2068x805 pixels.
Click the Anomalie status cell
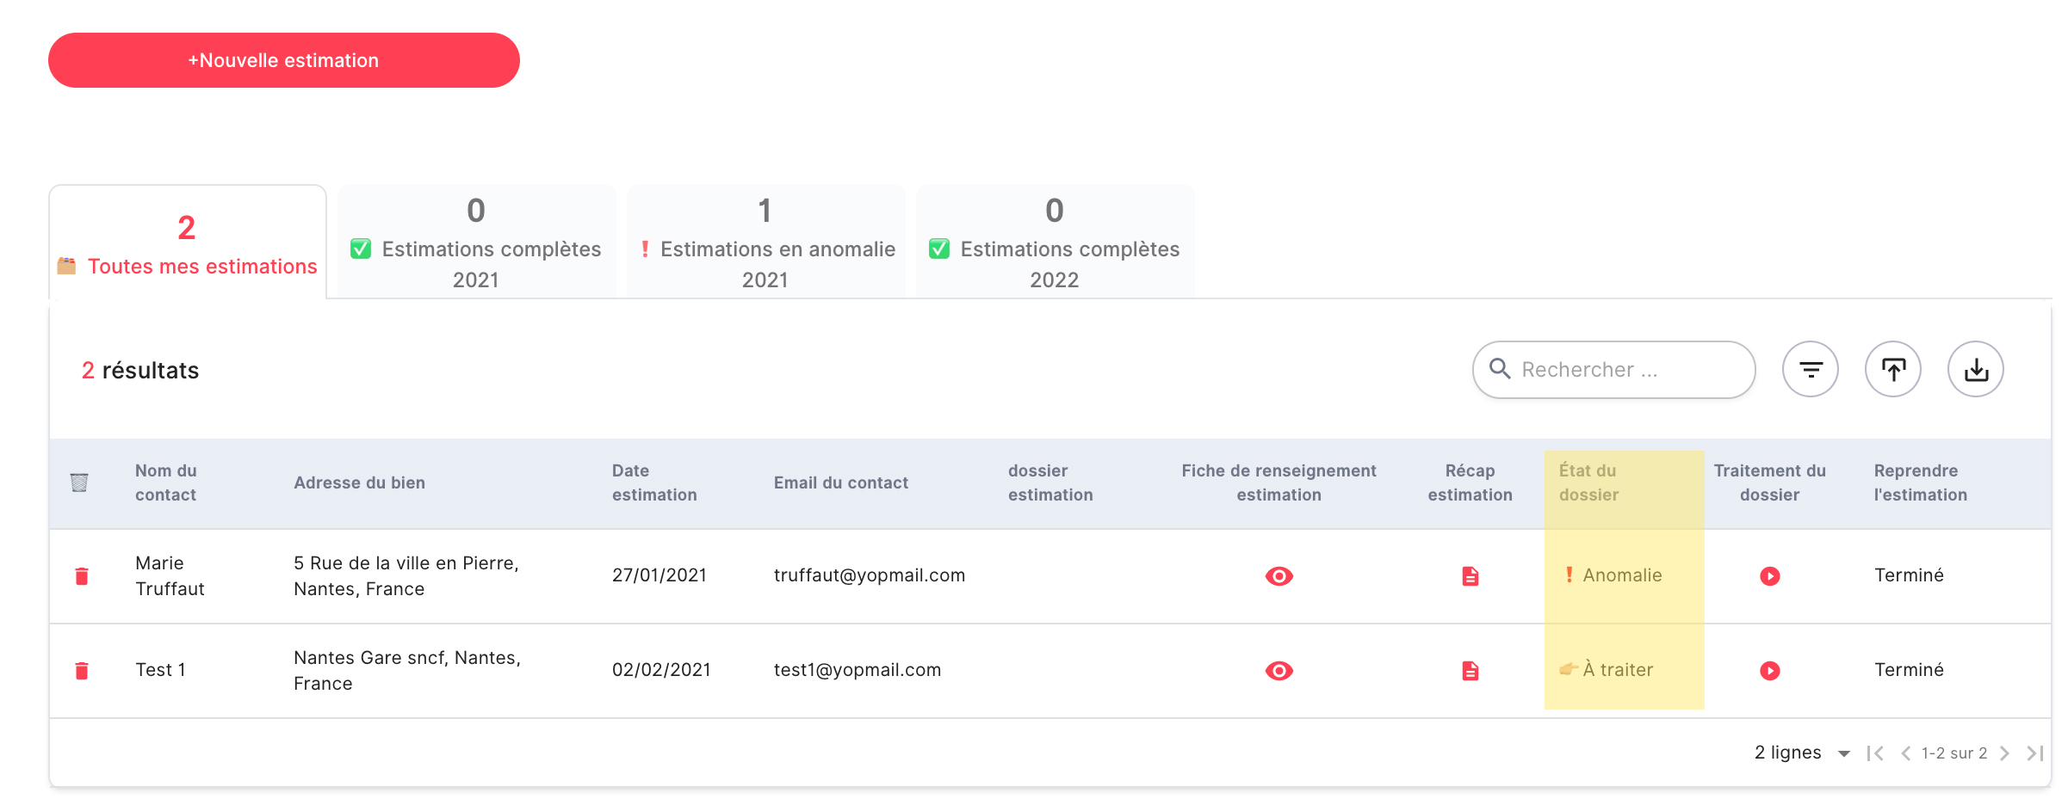pos(1613,575)
